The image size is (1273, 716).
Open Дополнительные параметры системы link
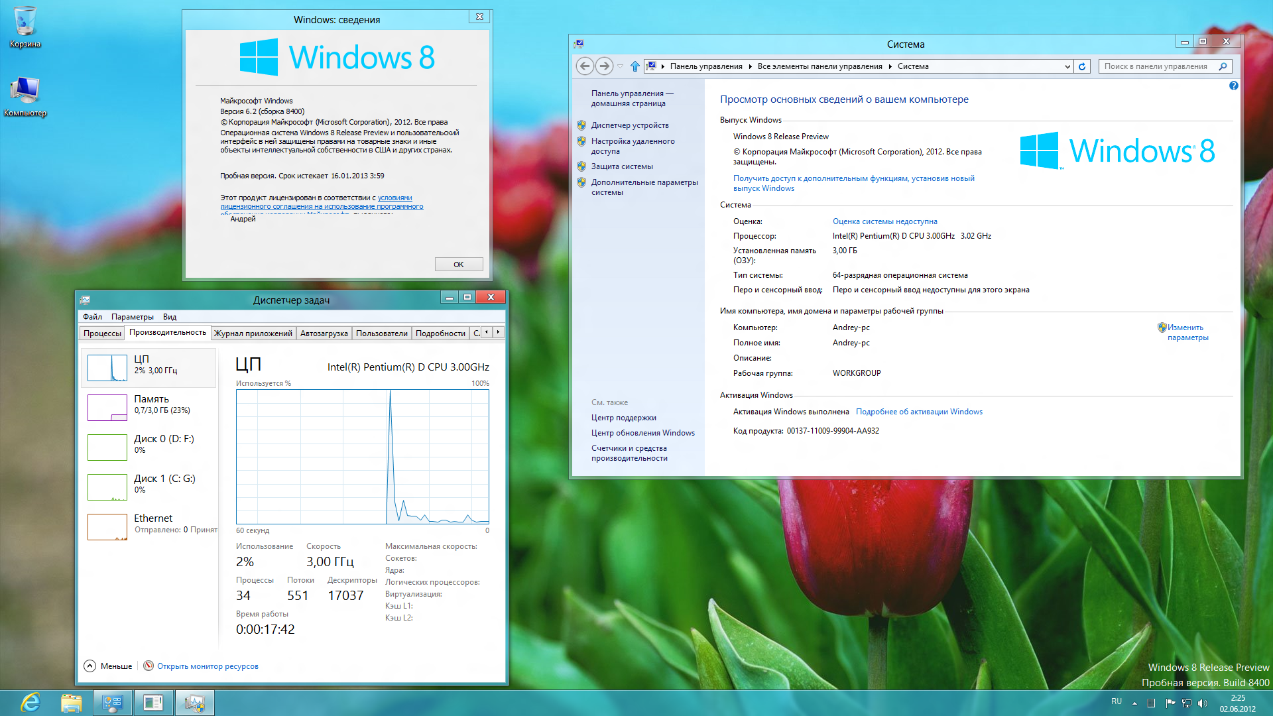click(644, 187)
